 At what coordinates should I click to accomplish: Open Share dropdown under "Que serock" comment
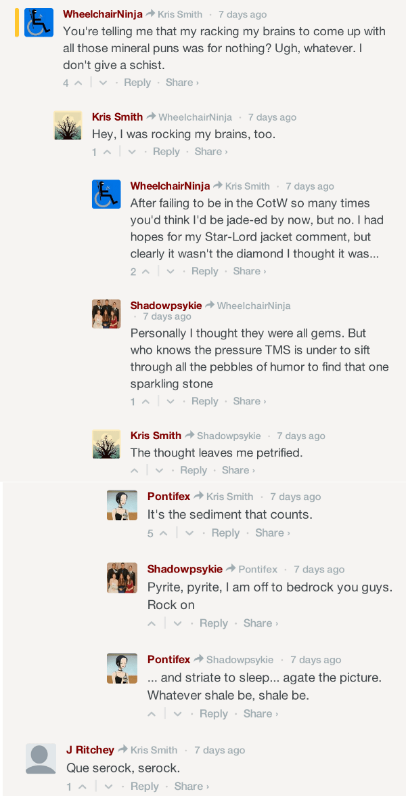click(x=191, y=787)
